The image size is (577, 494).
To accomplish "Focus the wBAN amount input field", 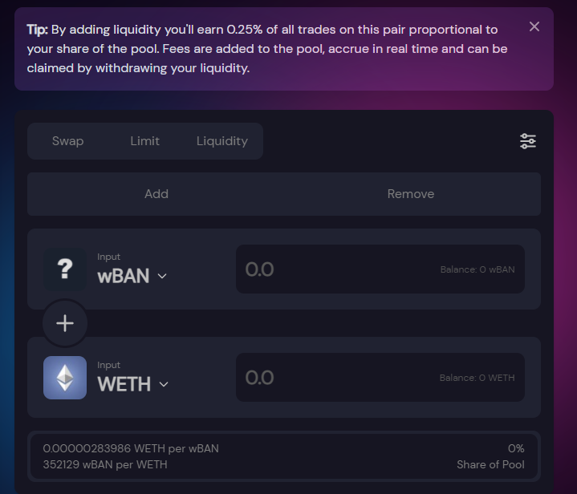I will coord(380,269).
